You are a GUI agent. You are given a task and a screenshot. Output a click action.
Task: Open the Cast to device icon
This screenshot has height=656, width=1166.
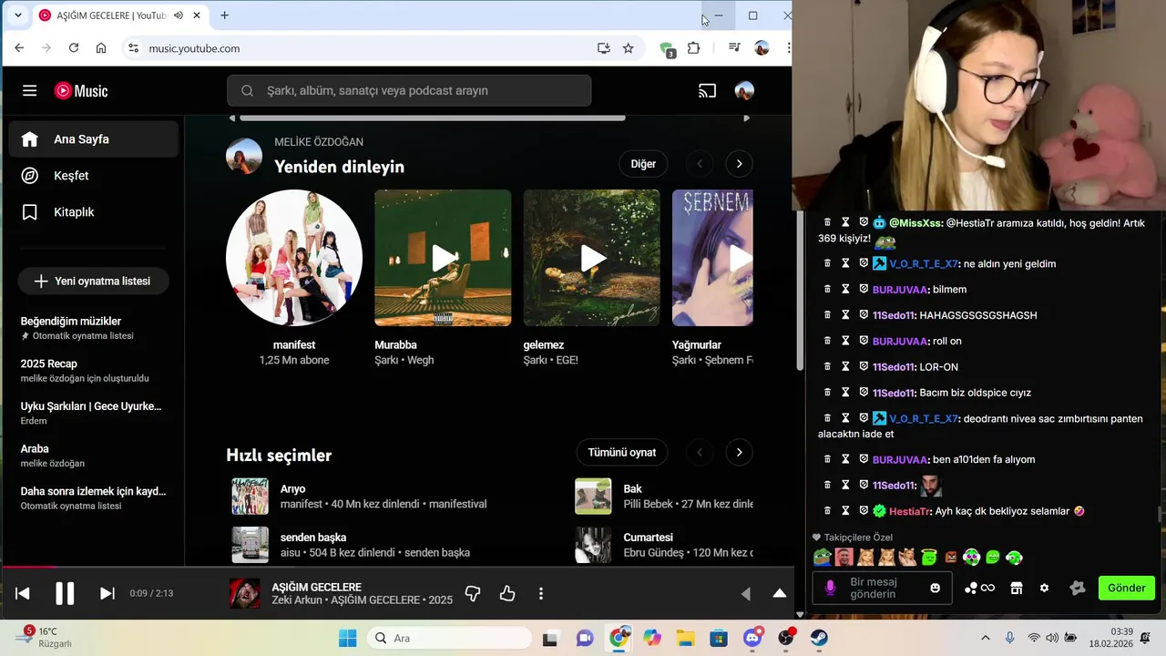707,91
